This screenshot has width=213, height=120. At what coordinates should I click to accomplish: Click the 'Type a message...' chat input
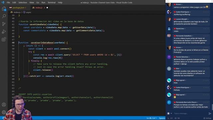click(x=190, y=113)
